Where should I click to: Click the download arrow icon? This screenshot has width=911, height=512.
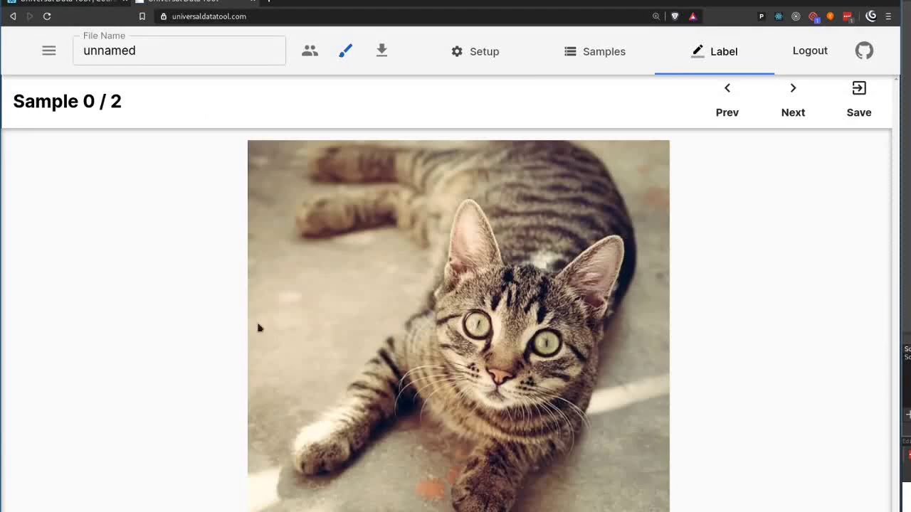pyautogui.click(x=381, y=50)
